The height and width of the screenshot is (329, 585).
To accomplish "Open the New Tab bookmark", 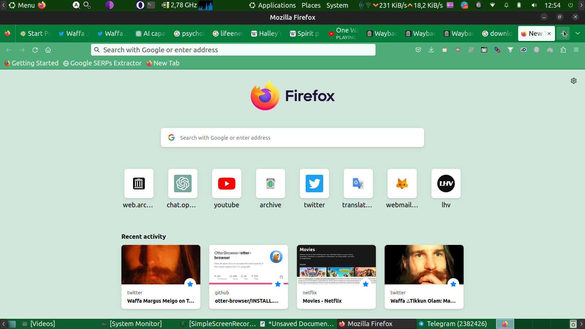I will tap(163, 63).
